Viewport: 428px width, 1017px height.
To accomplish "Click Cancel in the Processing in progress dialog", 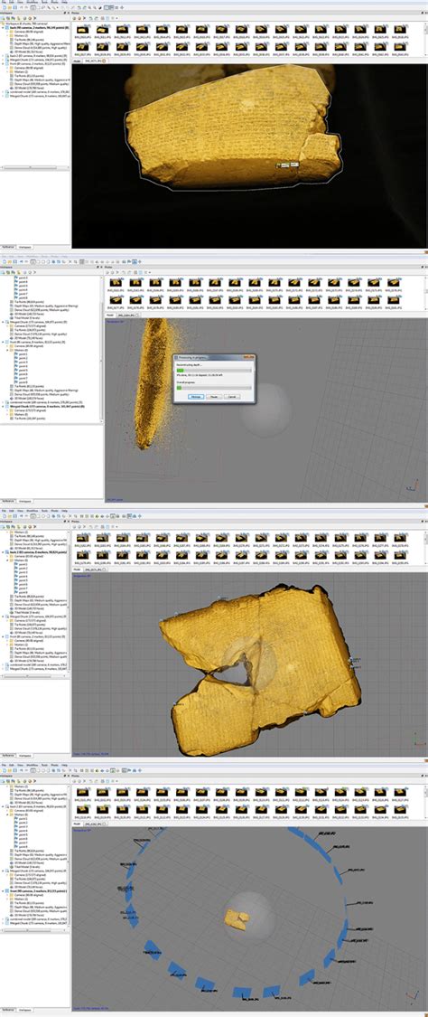I will pos(232,396).
